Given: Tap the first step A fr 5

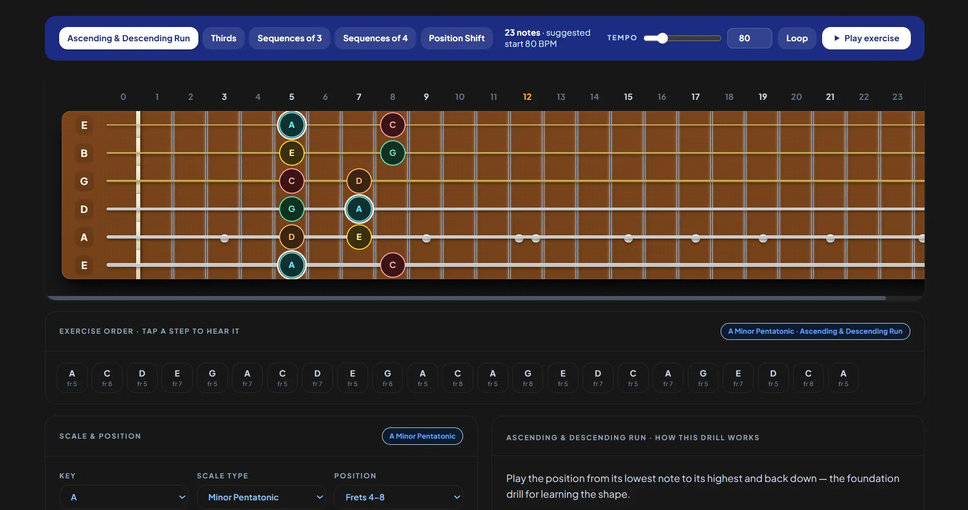Looking at the screenshot, I should tap(72, 378).
